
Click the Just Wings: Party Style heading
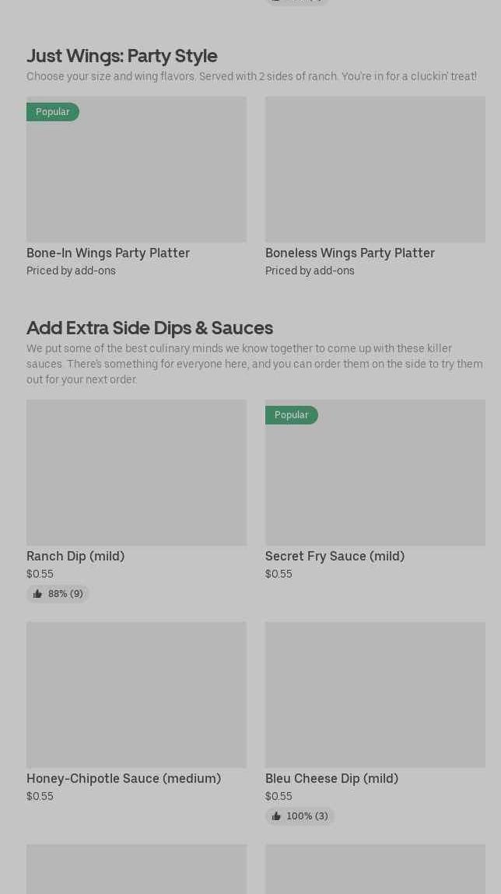(122, 55)
